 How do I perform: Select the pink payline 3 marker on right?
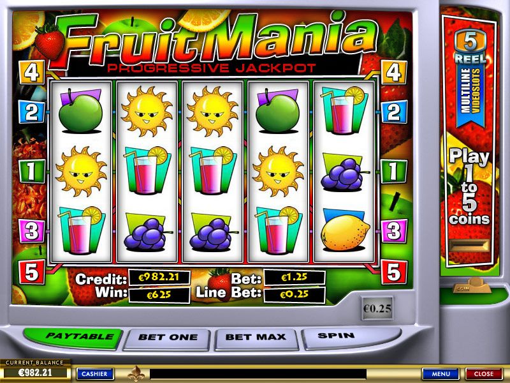394,231
